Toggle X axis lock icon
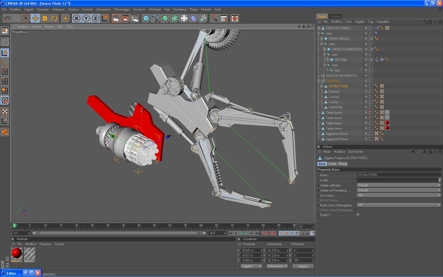The width and height of the screenshot is (443, 277). [76, 18]
